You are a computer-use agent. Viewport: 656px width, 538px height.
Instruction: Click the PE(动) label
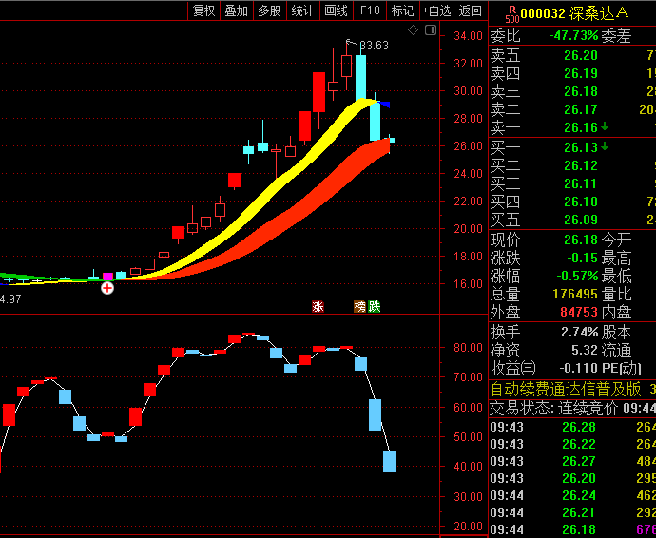pyautogui.click(x=621, y=368)
